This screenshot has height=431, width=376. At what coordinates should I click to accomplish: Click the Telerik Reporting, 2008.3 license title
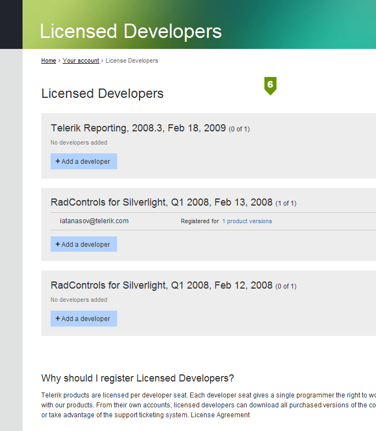point(139,128)
